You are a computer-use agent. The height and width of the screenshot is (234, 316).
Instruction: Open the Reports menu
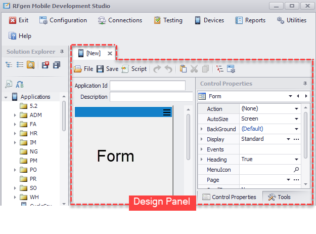[x=250, y=20]
